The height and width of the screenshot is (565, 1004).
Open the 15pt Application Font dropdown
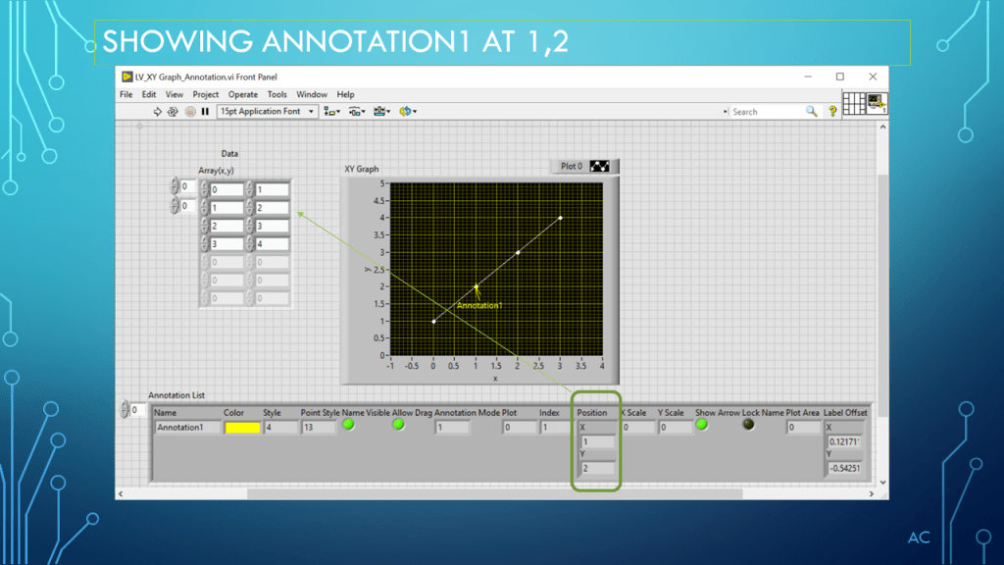click(268, 112)
